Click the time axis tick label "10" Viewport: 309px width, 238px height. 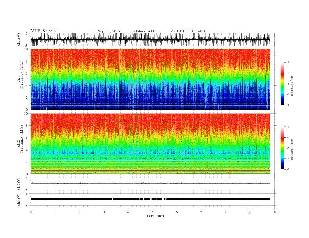[274, 212]
